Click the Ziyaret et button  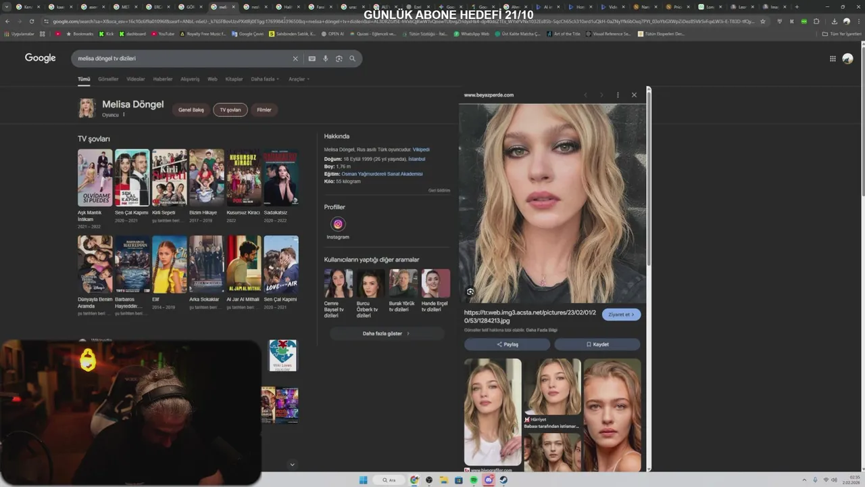(621, 315)
